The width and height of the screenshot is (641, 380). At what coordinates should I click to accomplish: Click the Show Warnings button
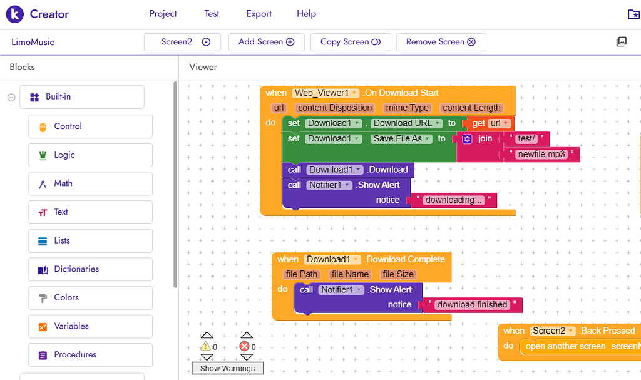(x=227, y=369)
